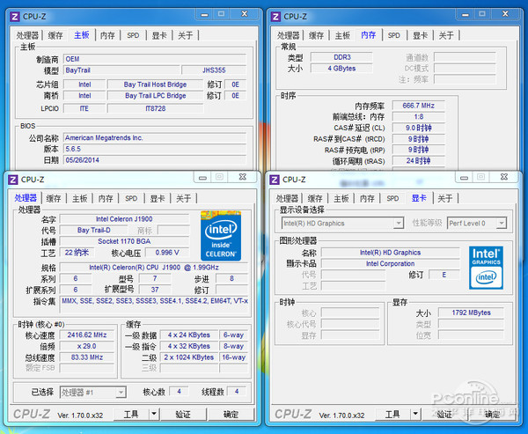This screenshot has height=434, width=528.
Task: Switch to 处理器 tab in the graphics window
Action: (288, 198)
